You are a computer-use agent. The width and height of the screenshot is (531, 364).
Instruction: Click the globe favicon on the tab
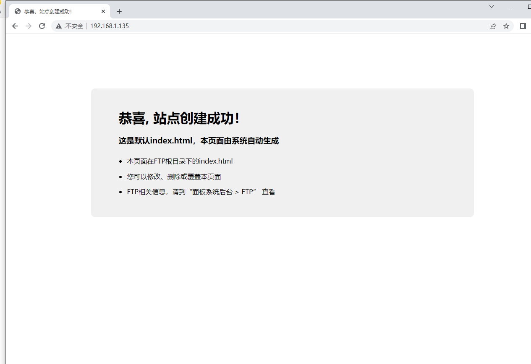[18, 11]
